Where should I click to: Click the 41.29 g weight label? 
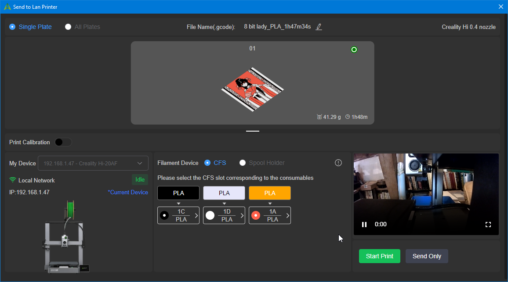(329, 117)
